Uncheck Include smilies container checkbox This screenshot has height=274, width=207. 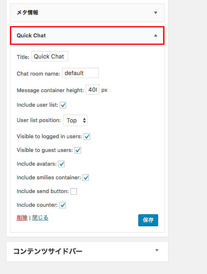click(x=86, y=178)
